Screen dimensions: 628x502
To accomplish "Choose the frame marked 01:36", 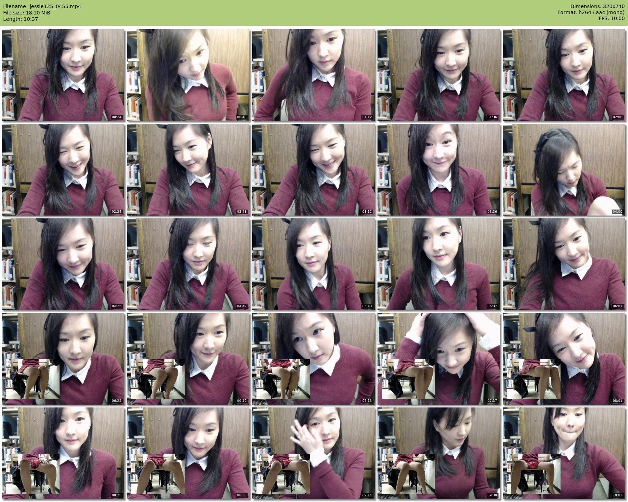I will pyautogui.click(x=439, y=75).
